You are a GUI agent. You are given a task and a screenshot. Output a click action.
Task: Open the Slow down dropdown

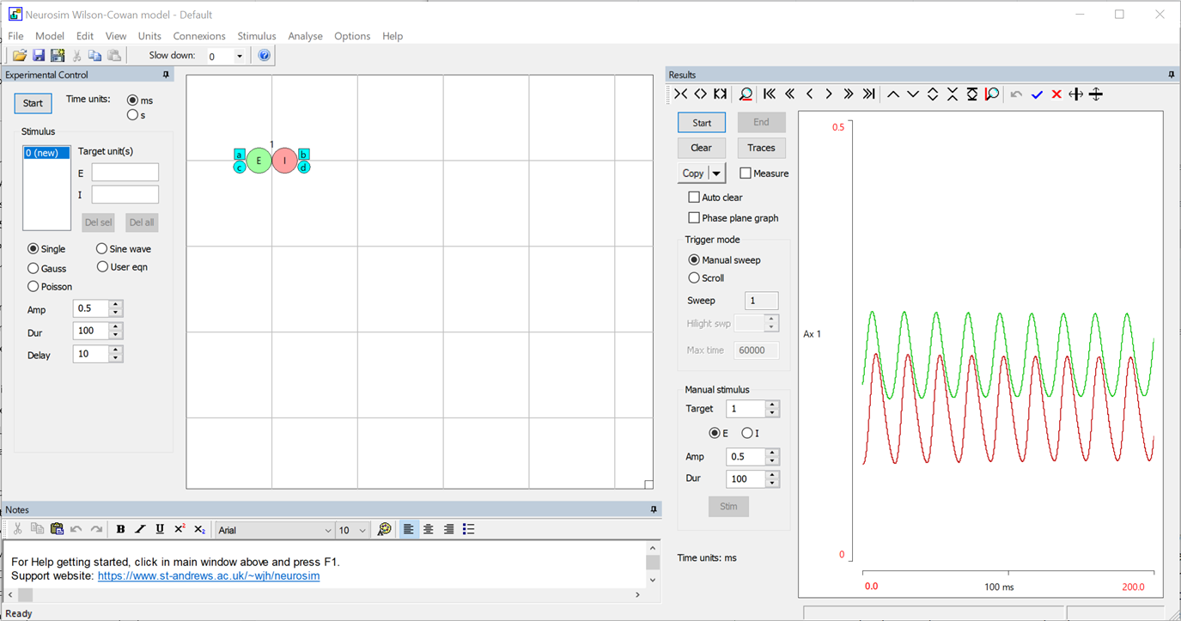(x=239, y=57)
